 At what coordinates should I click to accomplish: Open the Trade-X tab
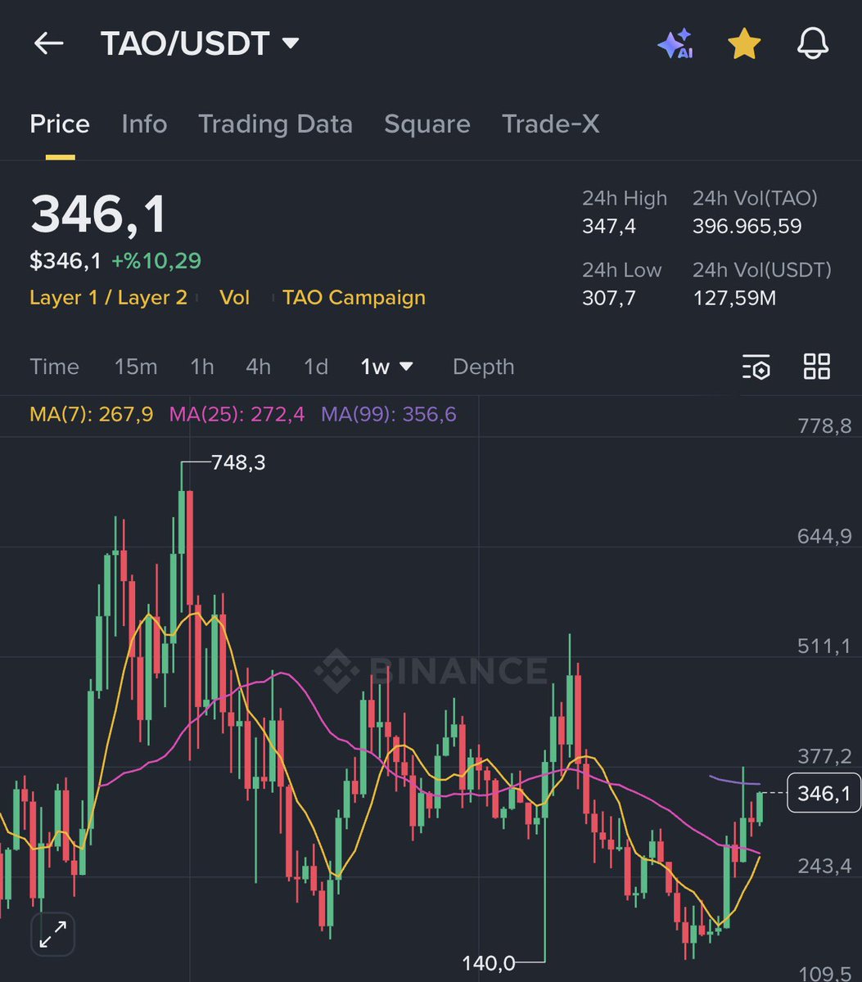point(550,124)
